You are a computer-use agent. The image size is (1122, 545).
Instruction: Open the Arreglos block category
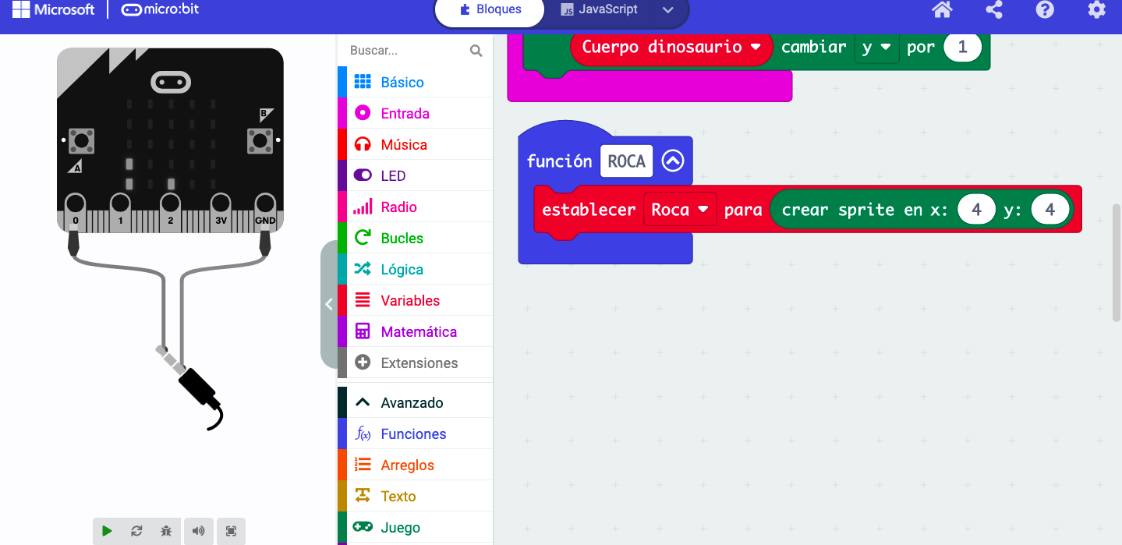click(x=415, y=465)
